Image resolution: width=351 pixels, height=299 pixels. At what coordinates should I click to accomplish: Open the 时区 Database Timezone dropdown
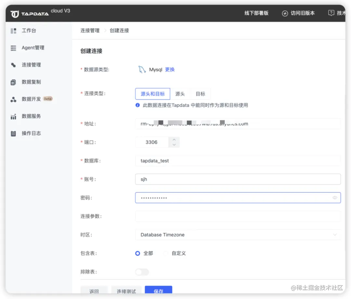(238, 235)
